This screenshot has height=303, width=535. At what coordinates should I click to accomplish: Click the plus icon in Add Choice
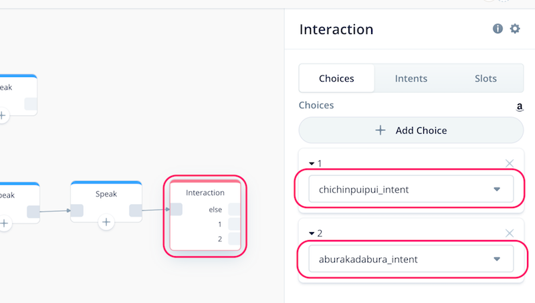click(x=380, y=130)
